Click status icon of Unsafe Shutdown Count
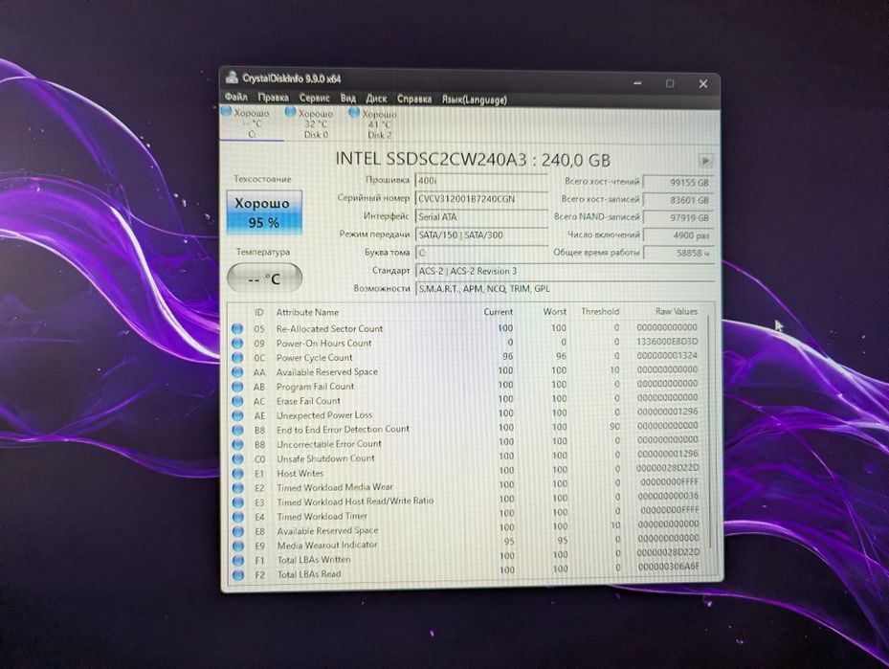Image resolution: width=889 pixels, height=669 pixels. tap(237, 458)
